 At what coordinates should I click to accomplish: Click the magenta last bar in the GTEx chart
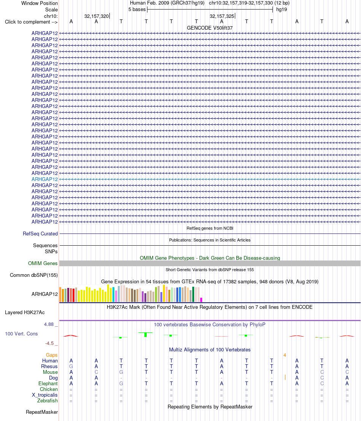[201, 300]
